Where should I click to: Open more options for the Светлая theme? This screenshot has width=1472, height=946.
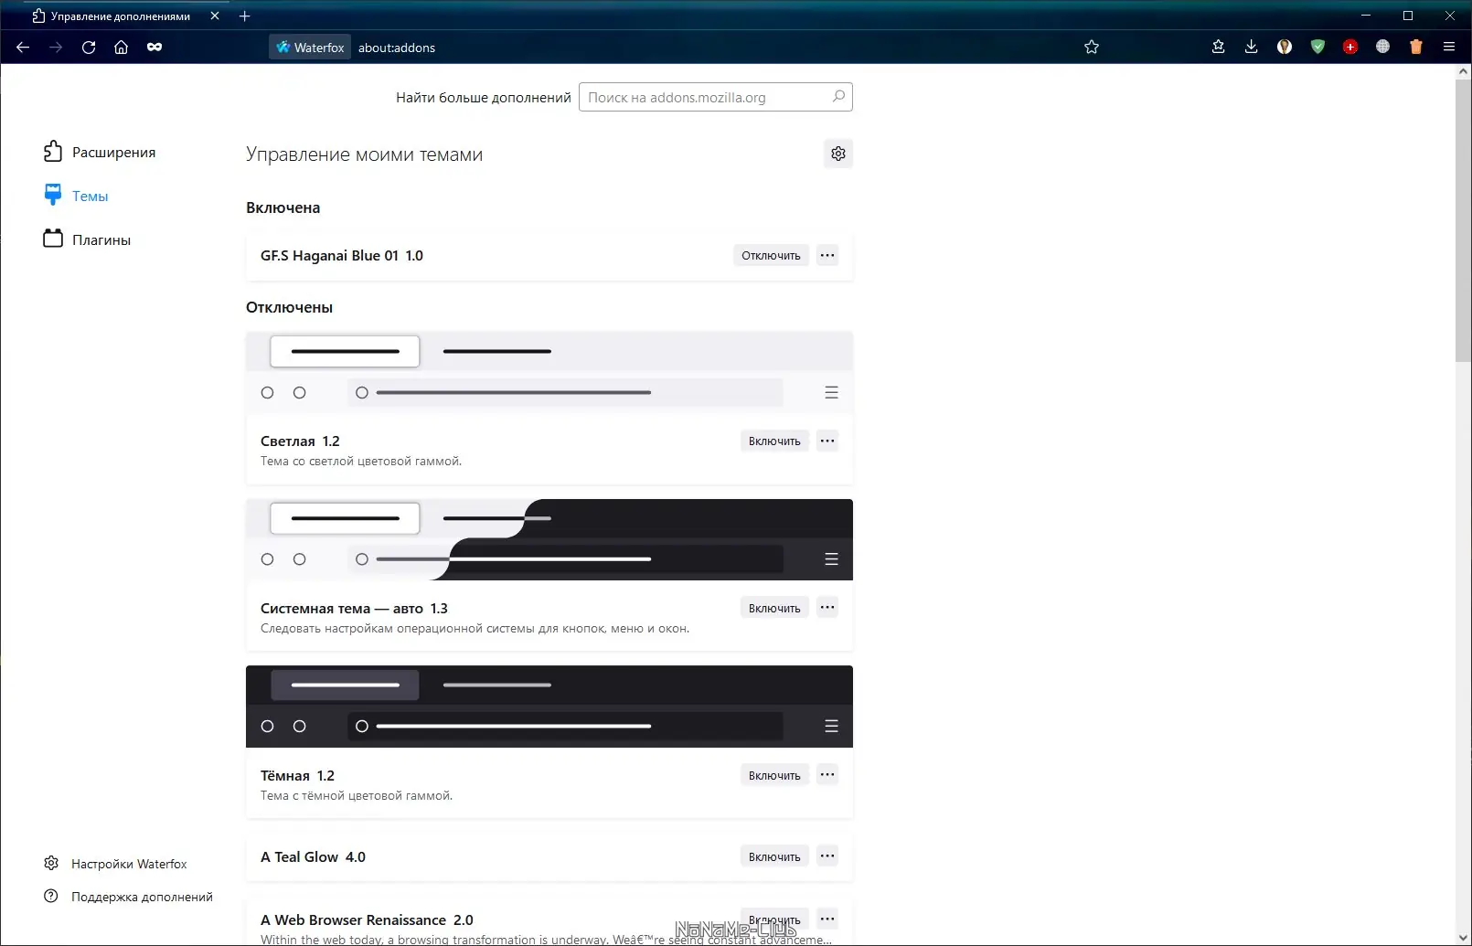tap(827, 441)
